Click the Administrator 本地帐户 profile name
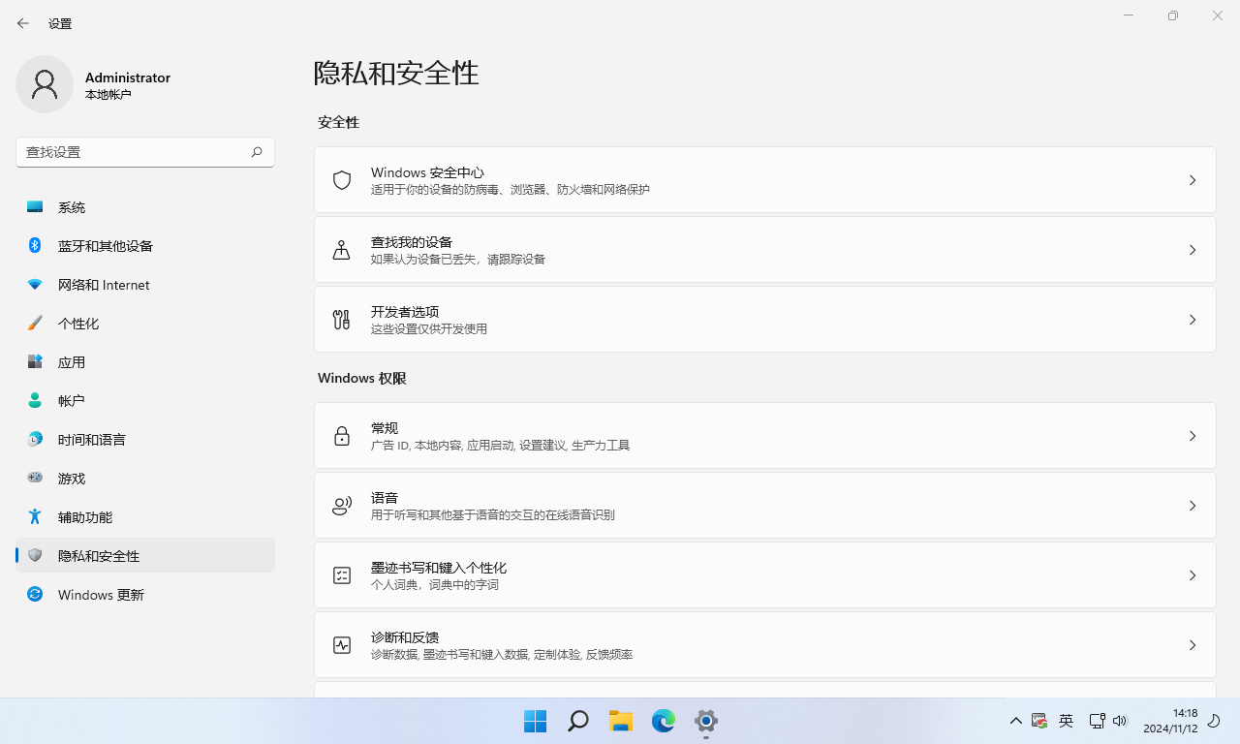This screenshot has width=1240, height=744. point(128,85)
